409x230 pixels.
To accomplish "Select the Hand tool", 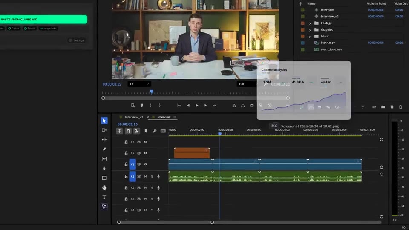I will tap(104, 187).
